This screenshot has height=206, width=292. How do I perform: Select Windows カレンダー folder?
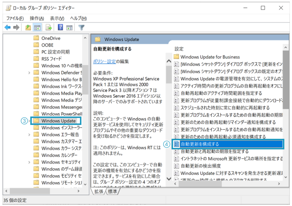[59, 155]
